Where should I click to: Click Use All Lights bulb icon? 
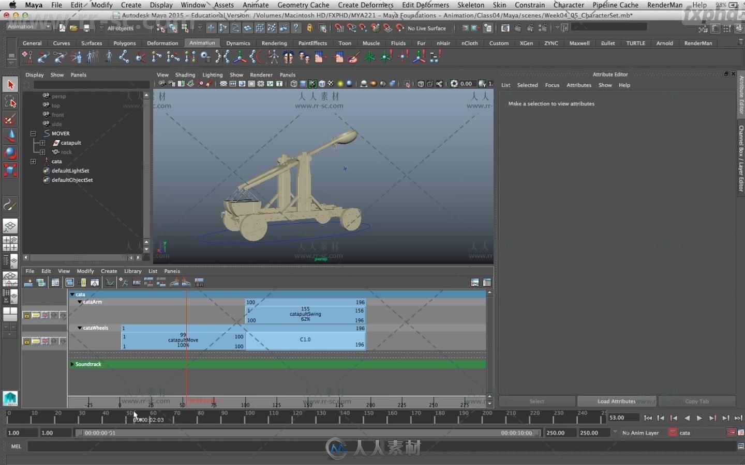pos(340,84)
